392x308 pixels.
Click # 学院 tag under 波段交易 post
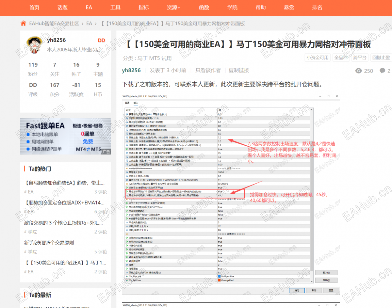tap(30, 232)
